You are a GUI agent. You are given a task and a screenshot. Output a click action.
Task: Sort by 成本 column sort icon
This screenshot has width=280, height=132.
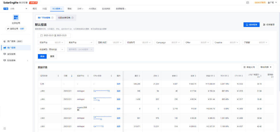pos(195,76)
